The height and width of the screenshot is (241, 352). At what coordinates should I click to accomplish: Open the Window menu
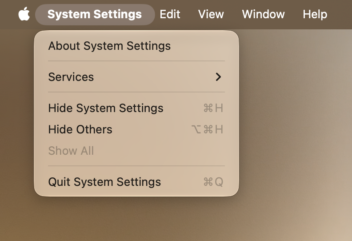tap(263, 14)
